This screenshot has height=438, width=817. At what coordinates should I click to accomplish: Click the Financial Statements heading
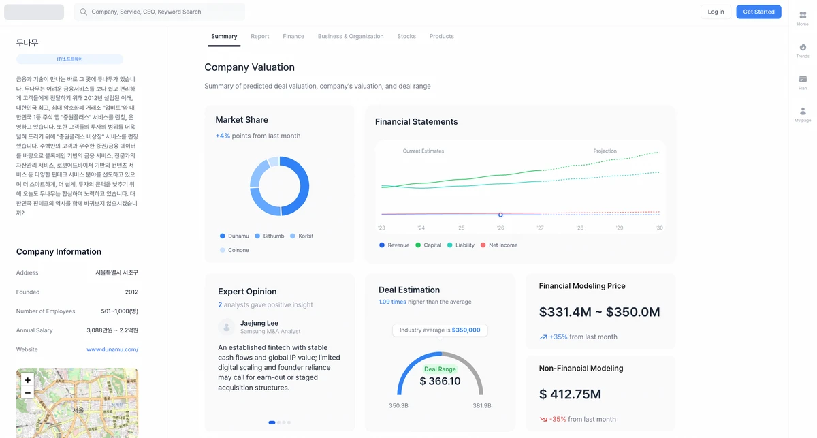point(416,122)
